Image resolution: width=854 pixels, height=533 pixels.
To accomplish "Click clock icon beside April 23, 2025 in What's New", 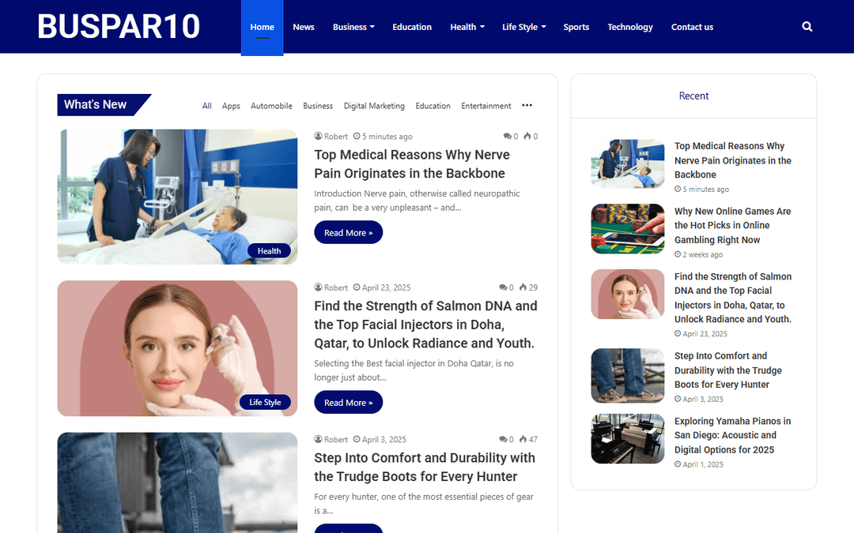I will (x=357, y=287).
